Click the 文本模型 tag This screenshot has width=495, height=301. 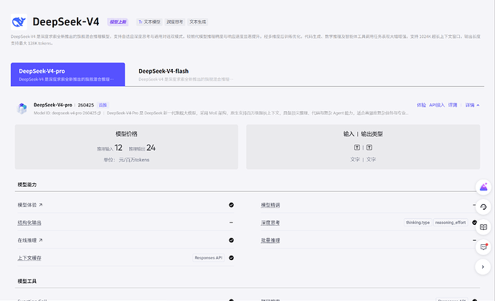[150, 22]
